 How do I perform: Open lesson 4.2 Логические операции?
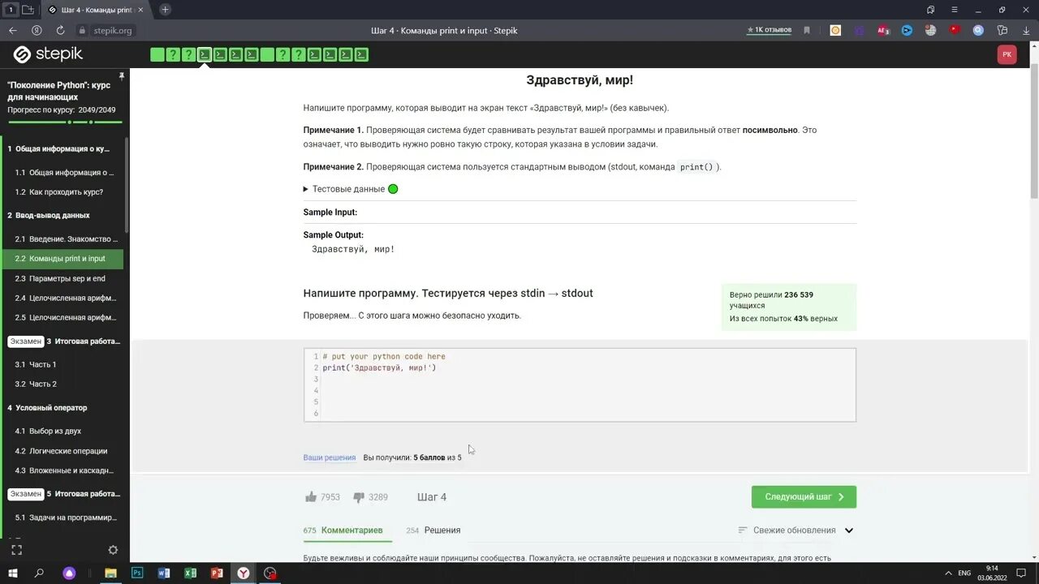click(62, 451)
